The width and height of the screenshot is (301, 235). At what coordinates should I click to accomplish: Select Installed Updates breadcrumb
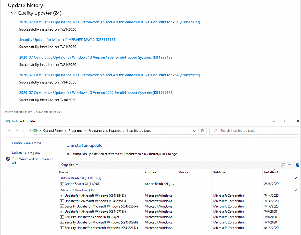click(x=139, y=130)
